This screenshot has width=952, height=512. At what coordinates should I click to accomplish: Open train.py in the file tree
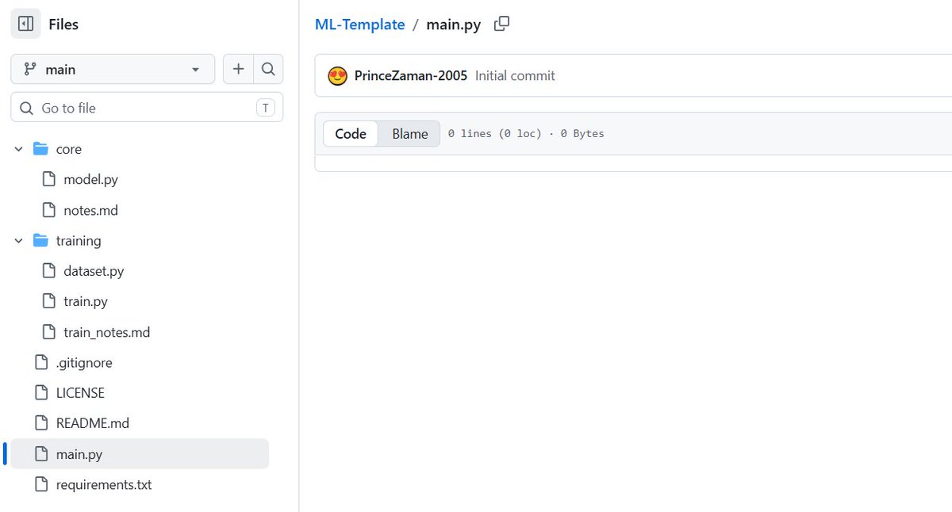(86, 301)
